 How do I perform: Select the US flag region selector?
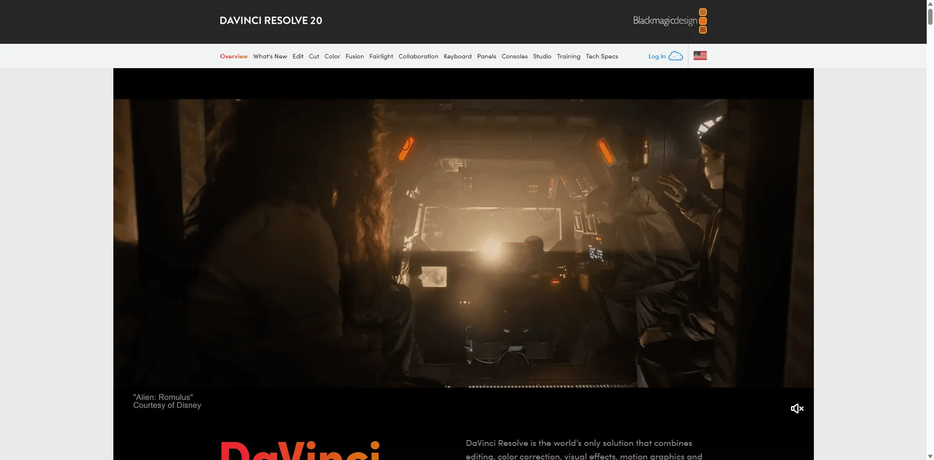tap(700, 56)
